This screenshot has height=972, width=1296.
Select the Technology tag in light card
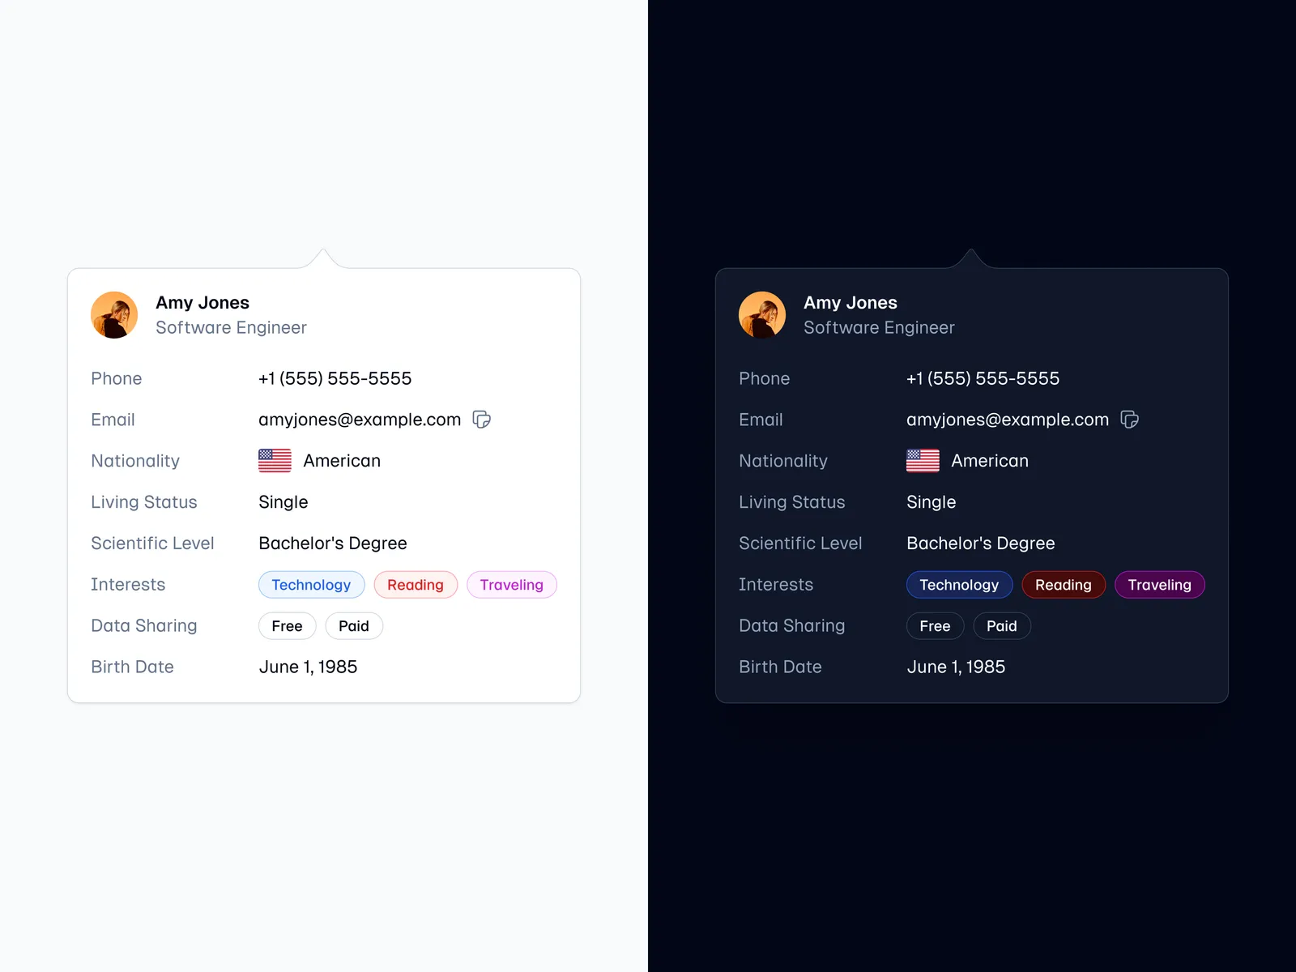(311, 585)
